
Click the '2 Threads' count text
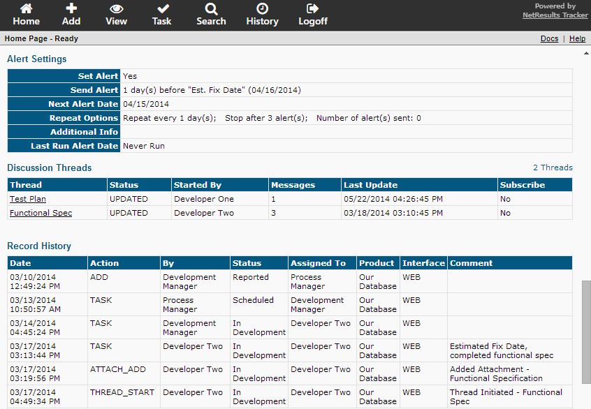coord(553,168)
